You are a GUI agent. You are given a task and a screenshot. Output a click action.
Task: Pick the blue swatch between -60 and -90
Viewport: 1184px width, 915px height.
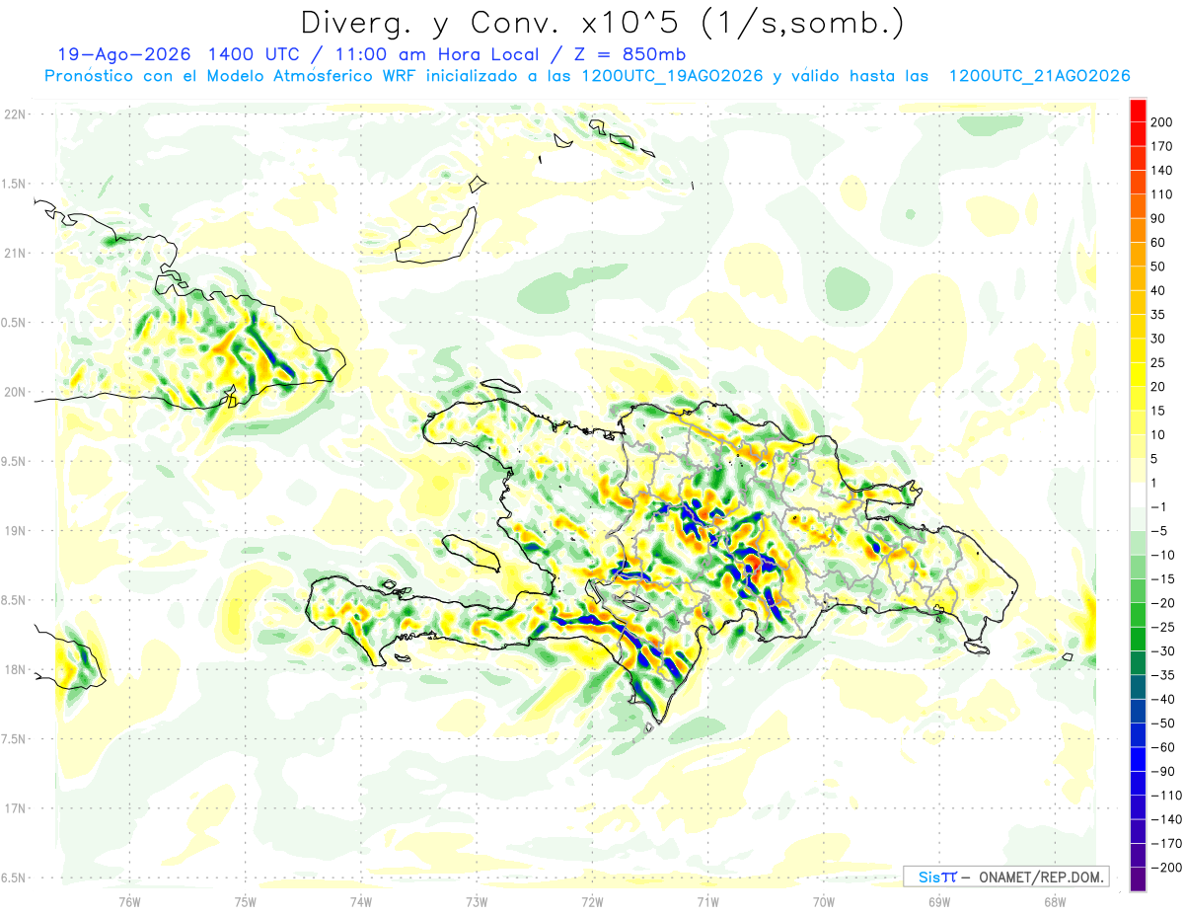tap(1138, 759)
